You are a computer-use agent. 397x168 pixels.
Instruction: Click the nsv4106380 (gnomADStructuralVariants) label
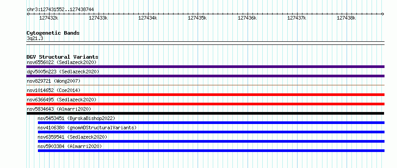pos(87,128)
